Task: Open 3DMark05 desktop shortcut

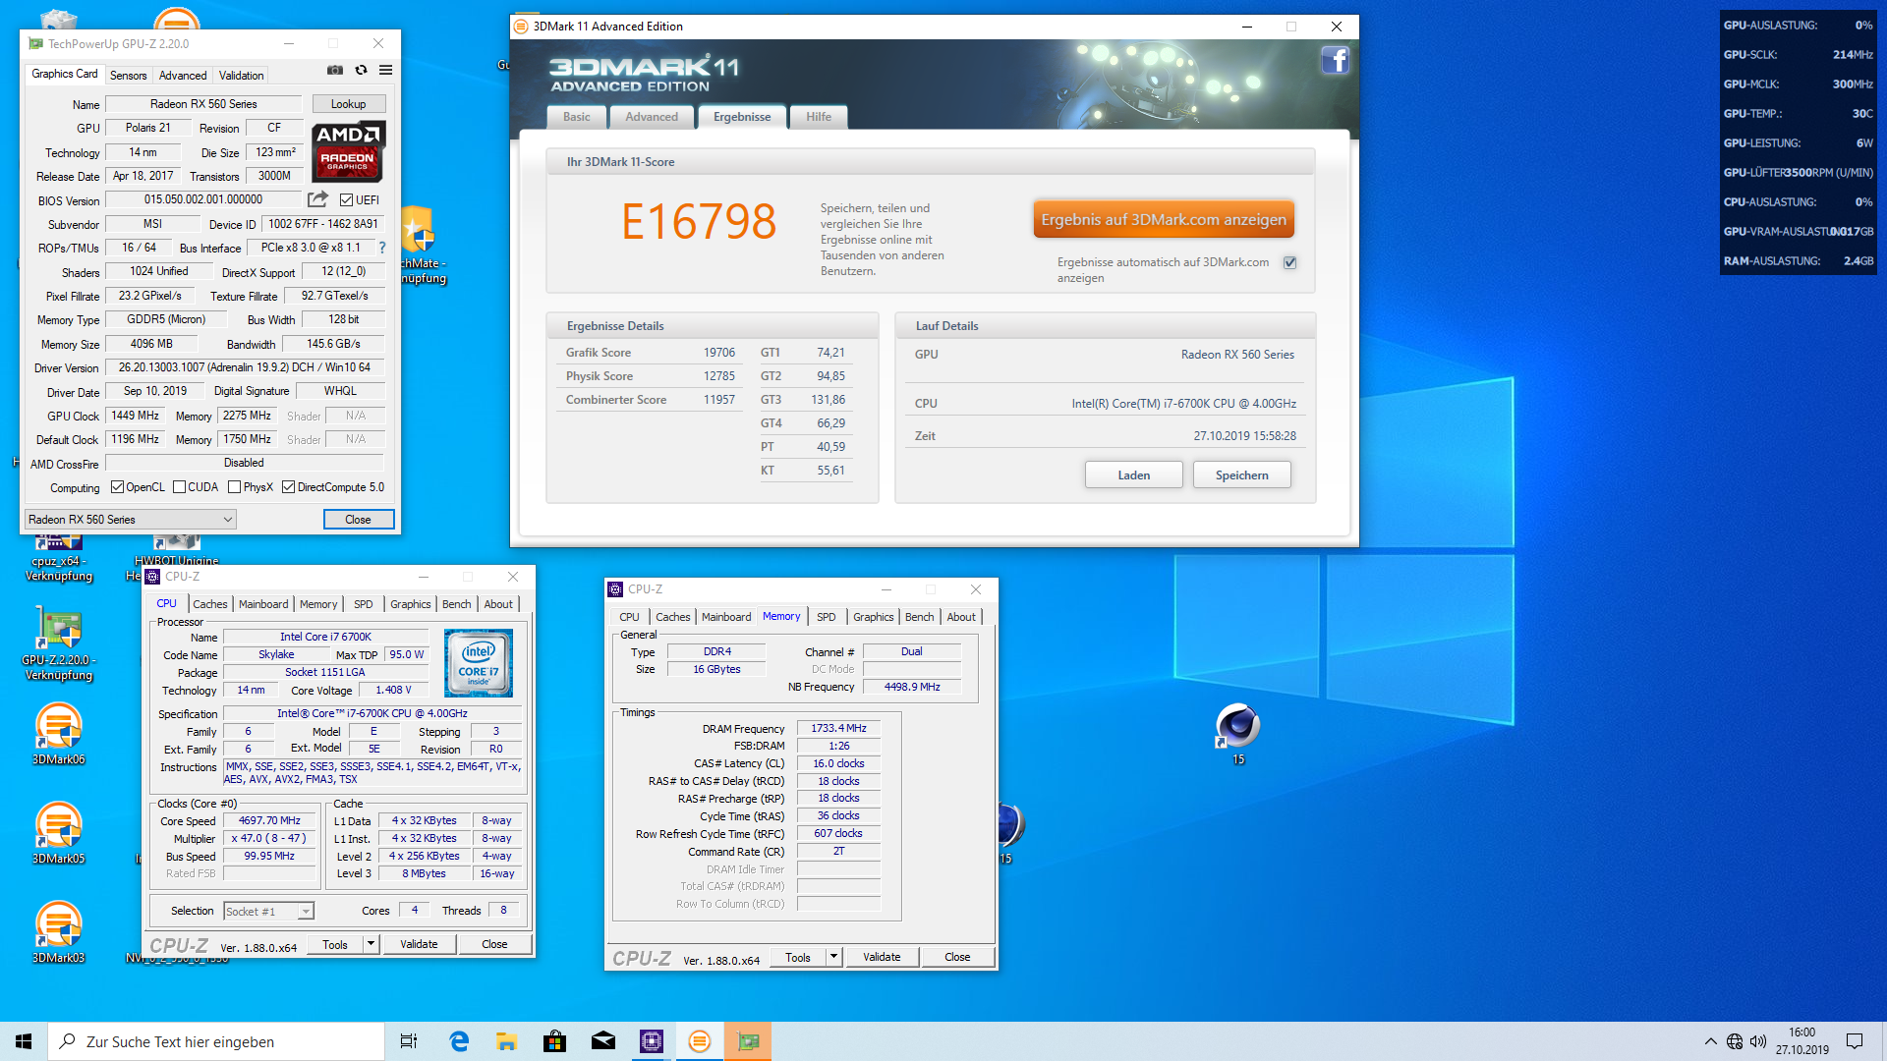Action: [59, 833]
